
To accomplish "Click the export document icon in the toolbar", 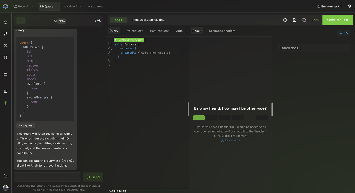I will [295, 20].
